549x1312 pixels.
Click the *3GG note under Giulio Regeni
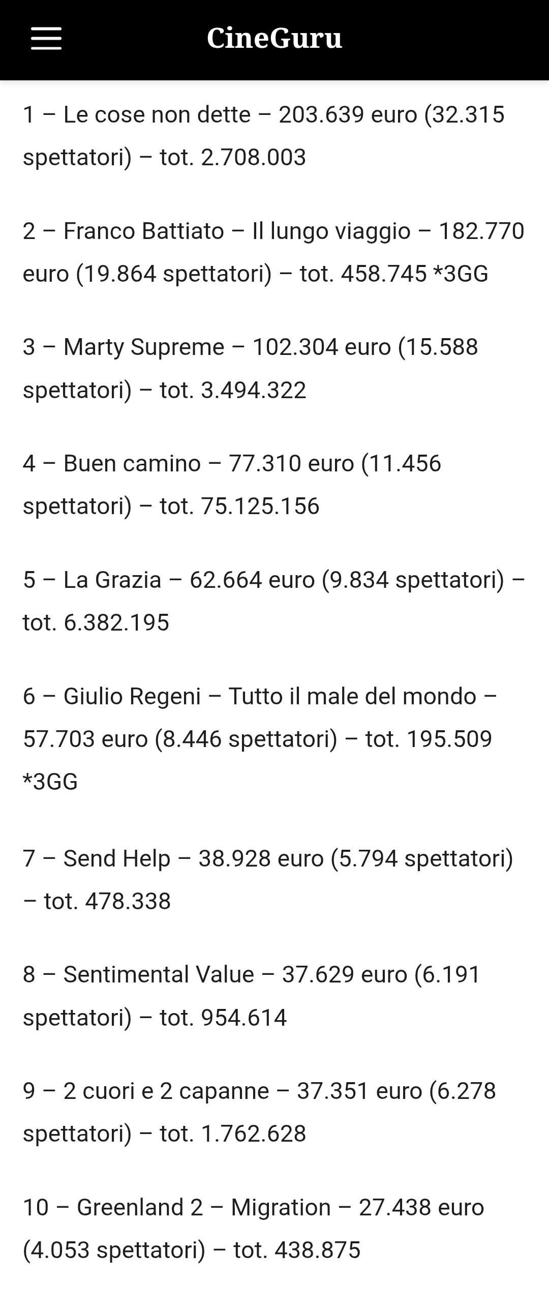pyautogui.click(x=50, y=782)
